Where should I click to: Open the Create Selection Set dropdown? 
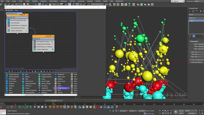pos(97,4)
